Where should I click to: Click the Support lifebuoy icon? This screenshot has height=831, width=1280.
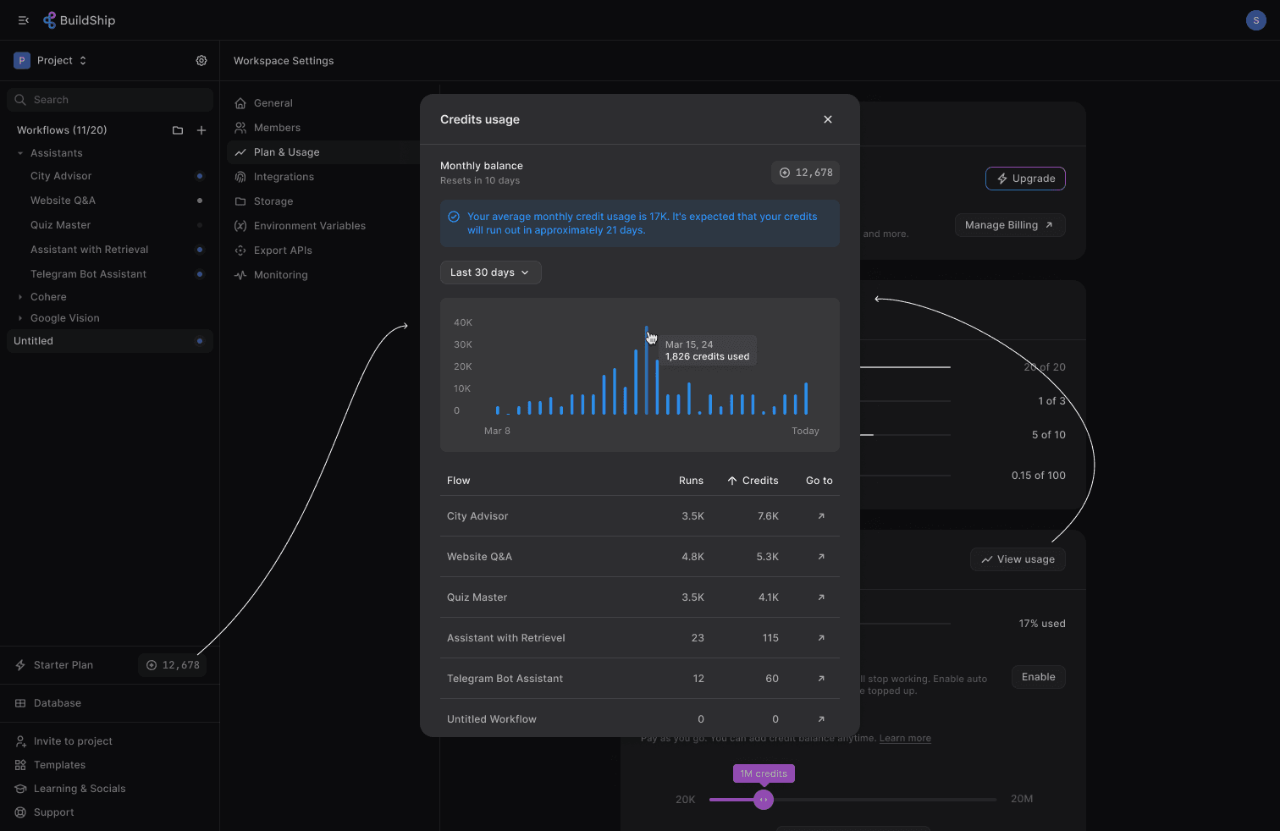click(20, 812)
